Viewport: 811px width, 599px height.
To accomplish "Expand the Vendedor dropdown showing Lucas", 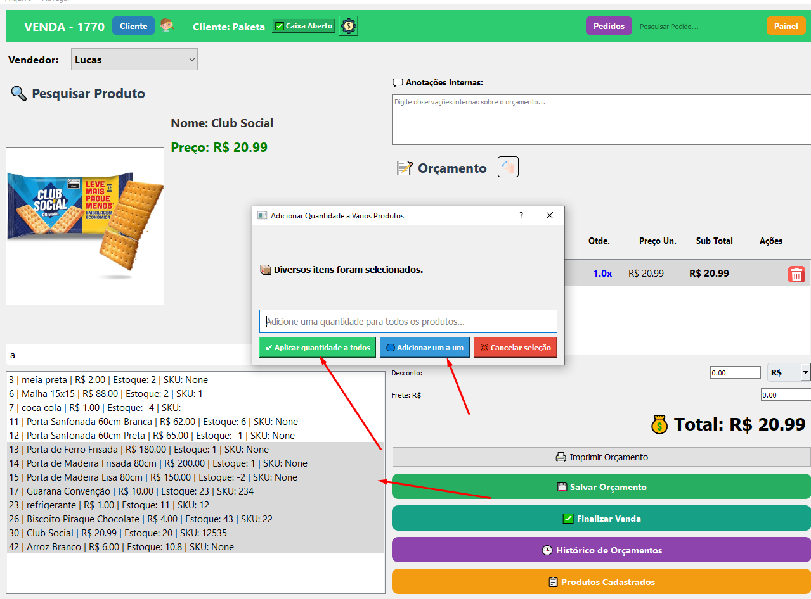I will coord(134,60).
